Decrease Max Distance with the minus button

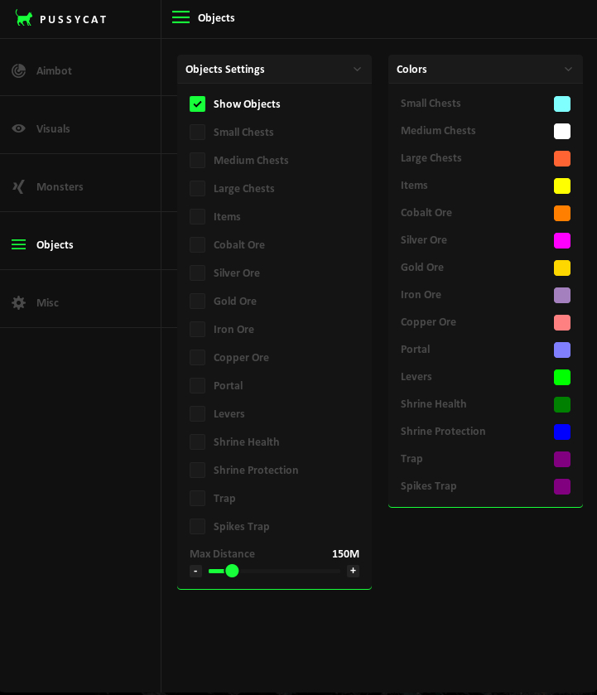click(195, 571)
